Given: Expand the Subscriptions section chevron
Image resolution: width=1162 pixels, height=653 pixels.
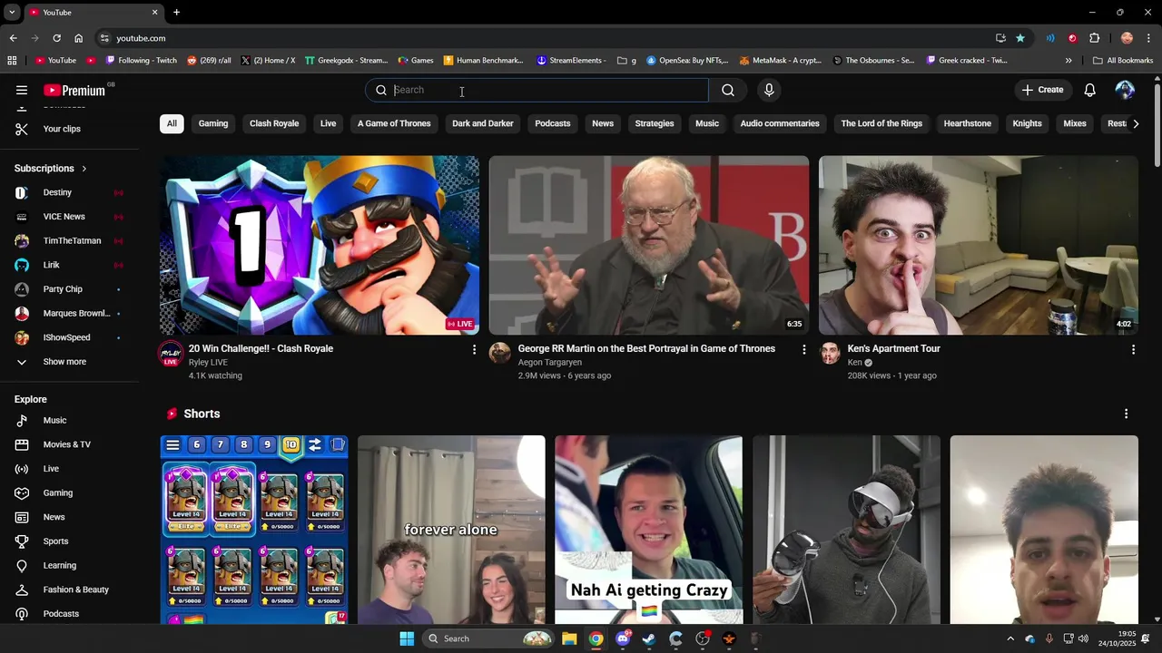Looking at the screenshot, I should [84, 169].
